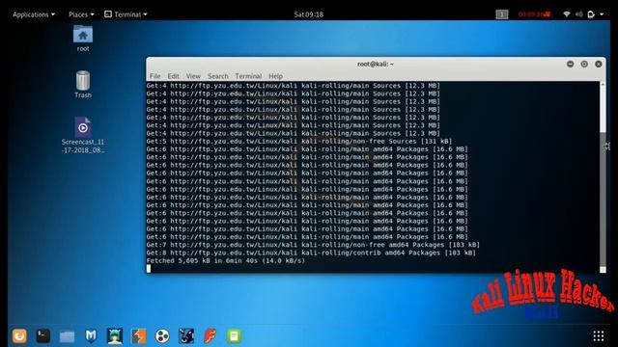618x347 pixels.
Task: Expand the system menu arrow
Action: (602, 14)
